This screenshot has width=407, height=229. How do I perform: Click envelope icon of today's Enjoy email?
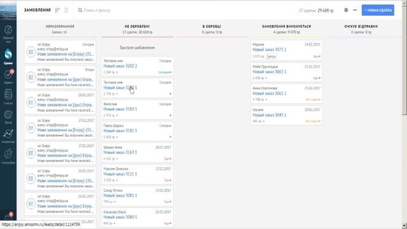[x=31, y=52]
